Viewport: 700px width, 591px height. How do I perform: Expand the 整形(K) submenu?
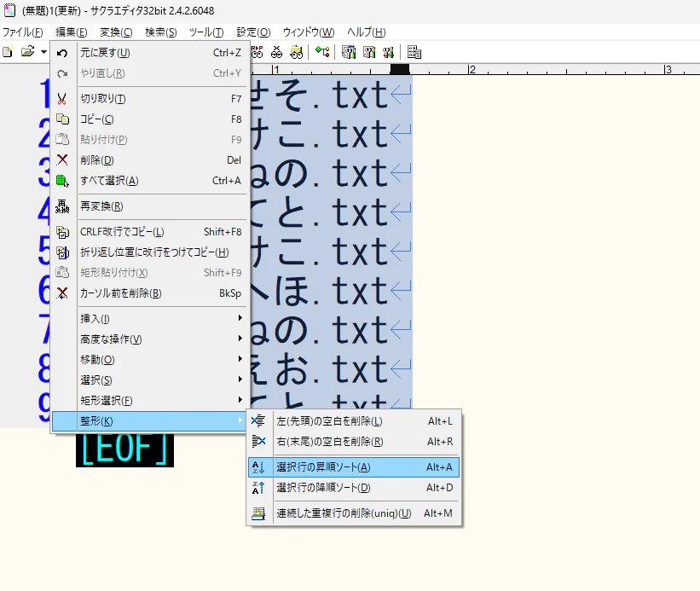(x=149, y=421)
